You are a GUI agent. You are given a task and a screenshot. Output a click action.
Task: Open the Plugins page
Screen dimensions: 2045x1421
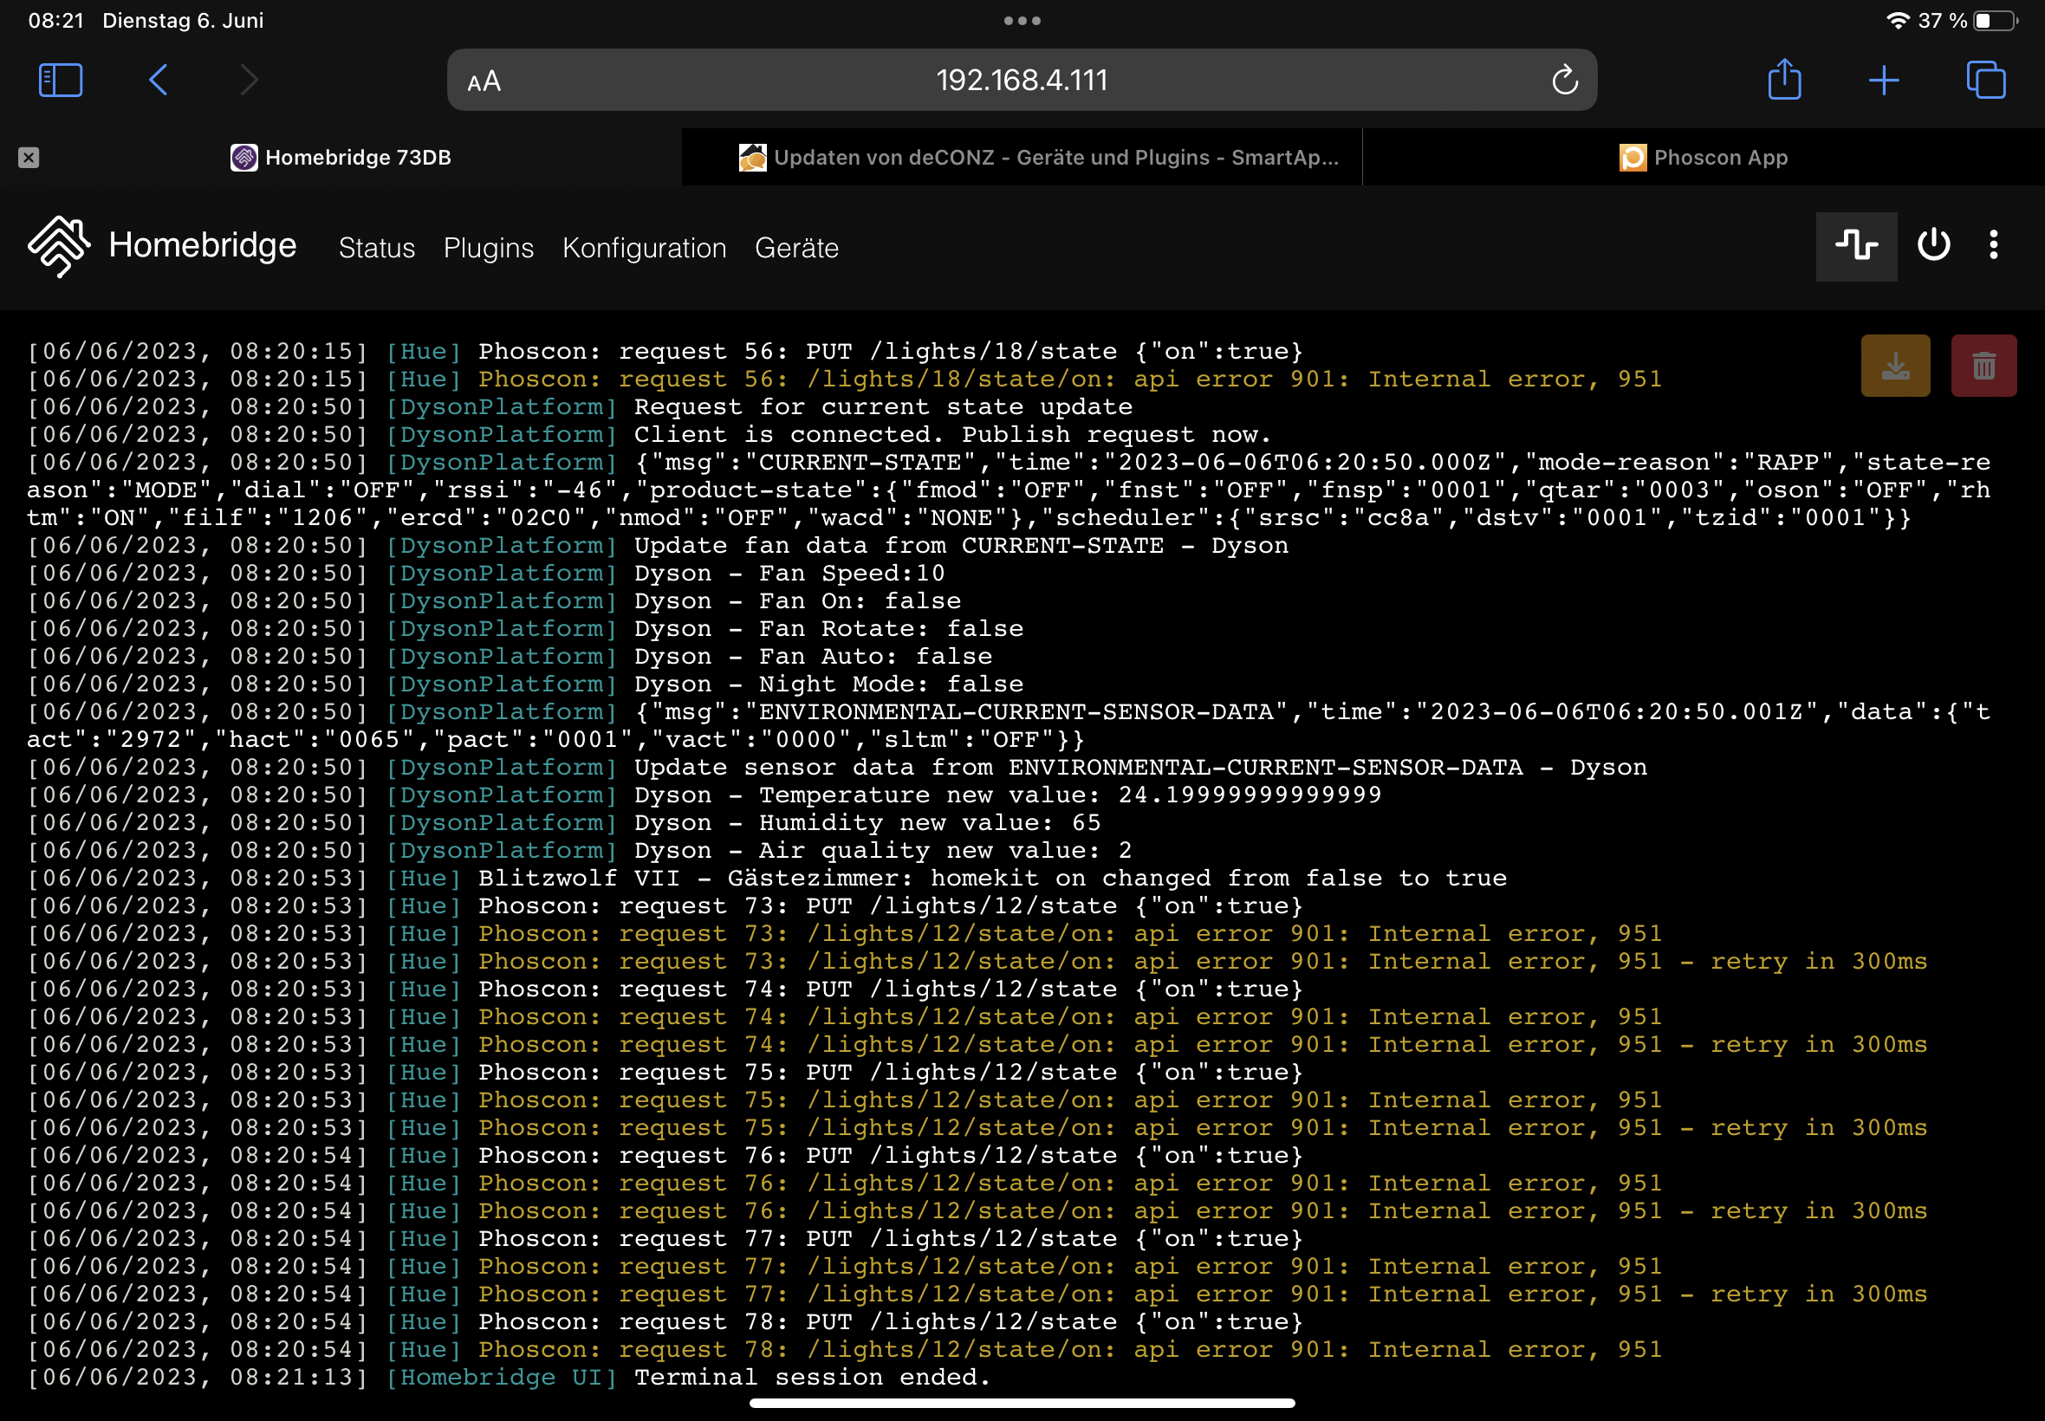(488, 248)
